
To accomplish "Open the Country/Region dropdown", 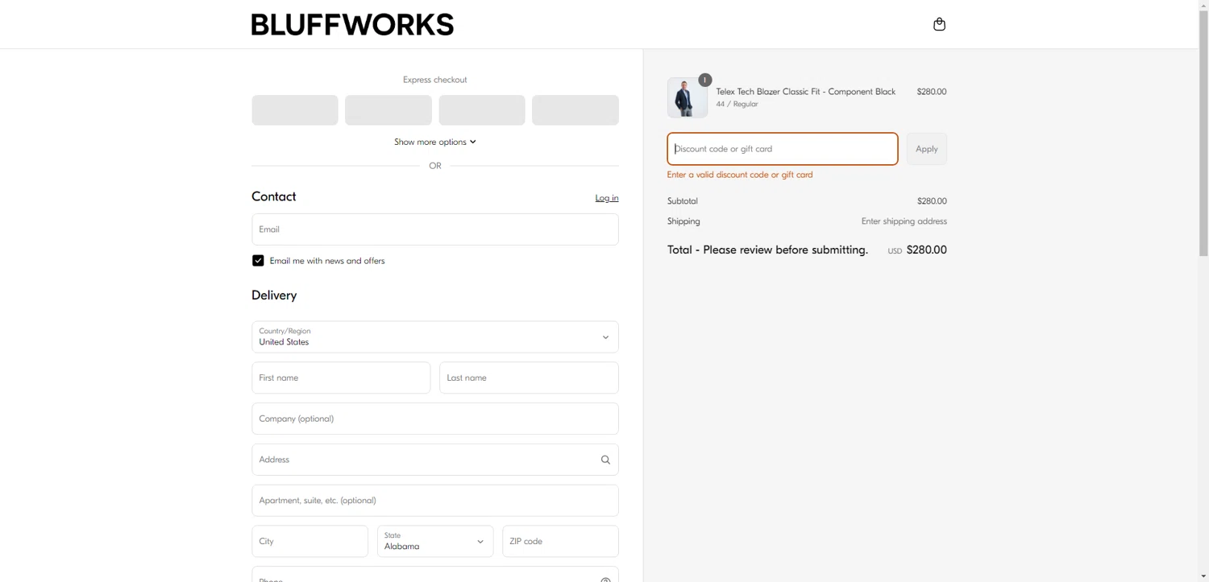I will click(435, 337).
